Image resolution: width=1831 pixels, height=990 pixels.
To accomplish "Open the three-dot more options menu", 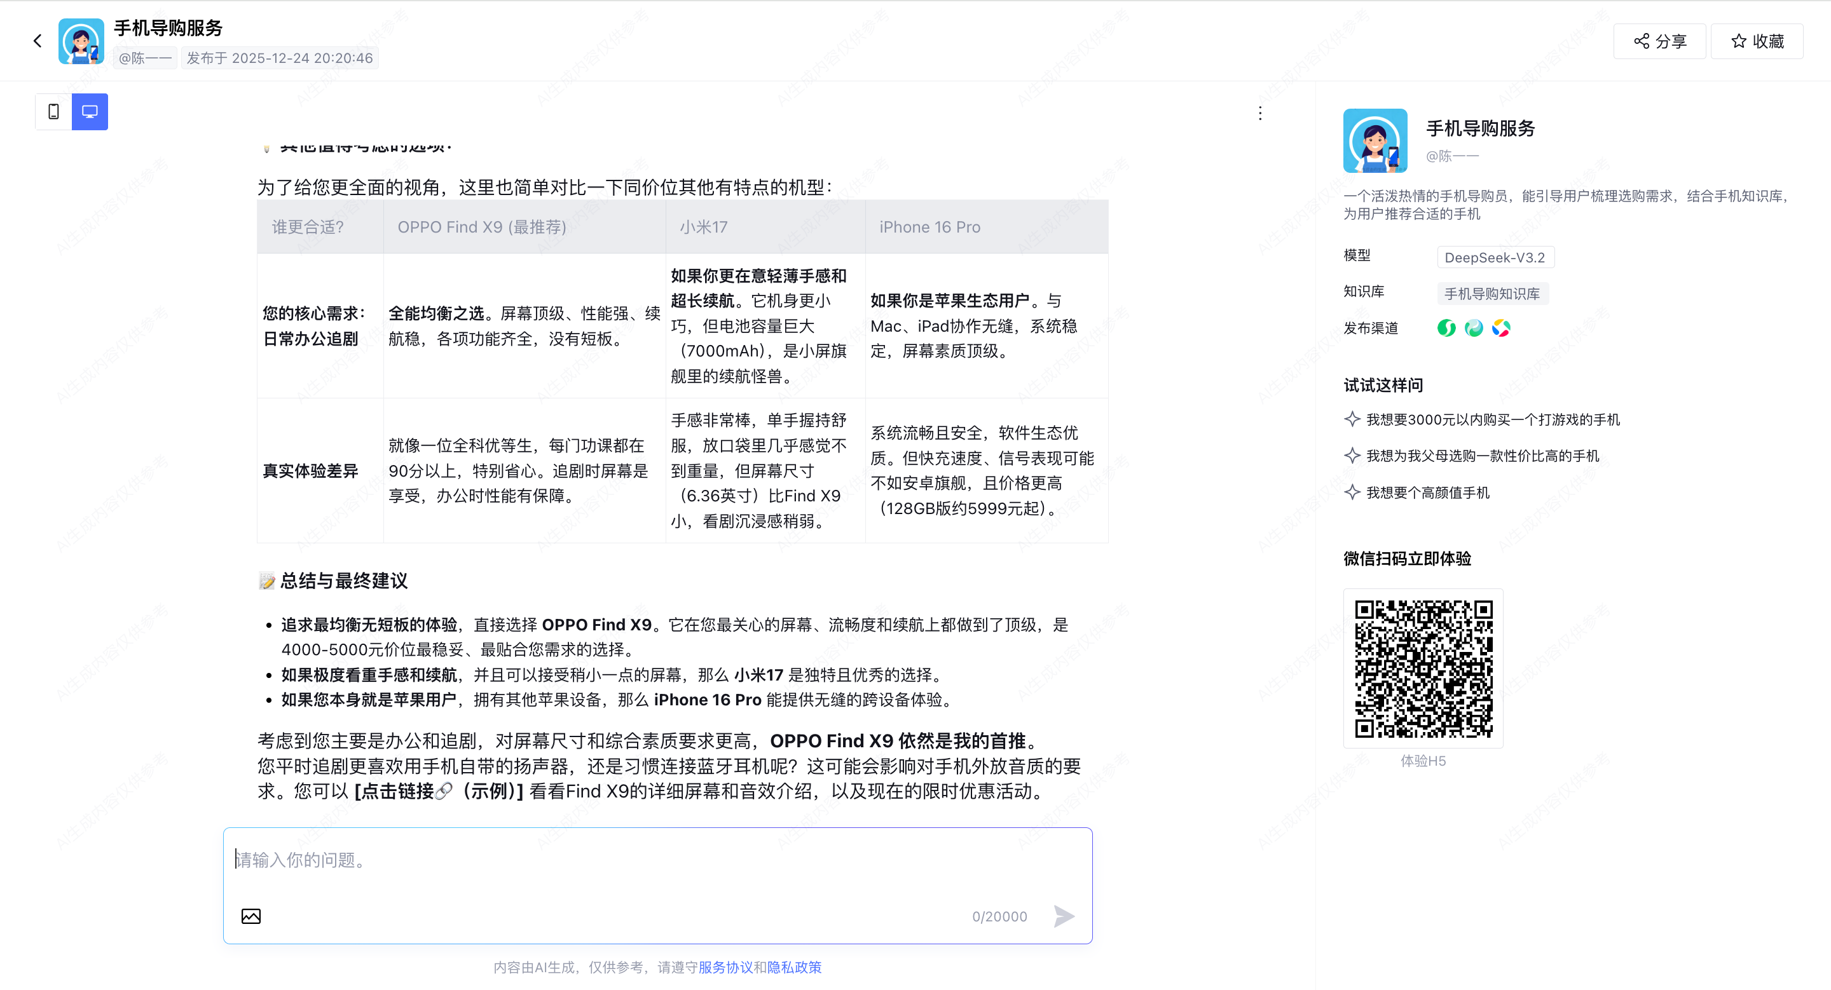I will (x=1259, y=114).
